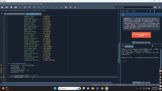The image size is (162, 91).
Task: Click the No further documentation available button
Action: (x=141, y=35)
